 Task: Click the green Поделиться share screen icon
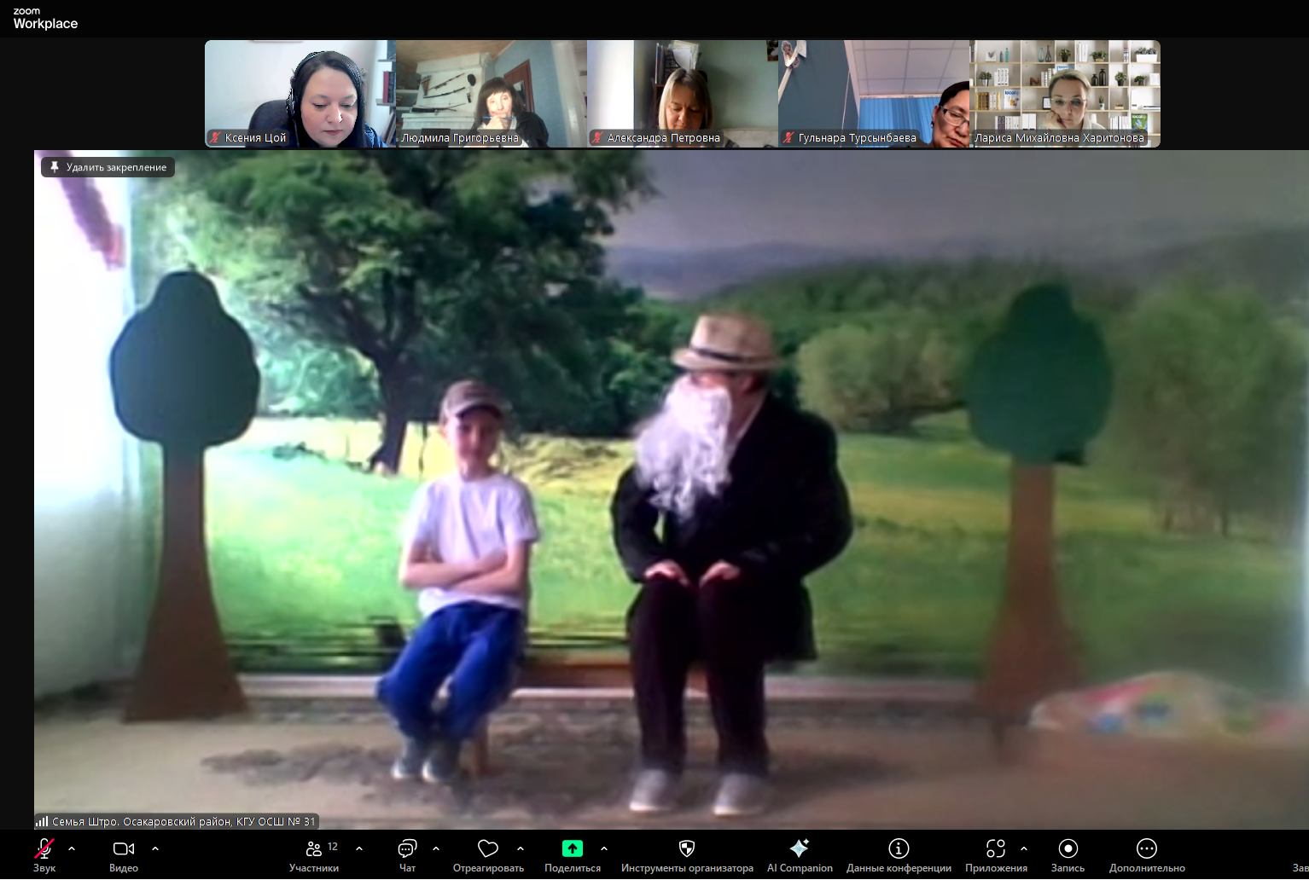tap(573, 848)
